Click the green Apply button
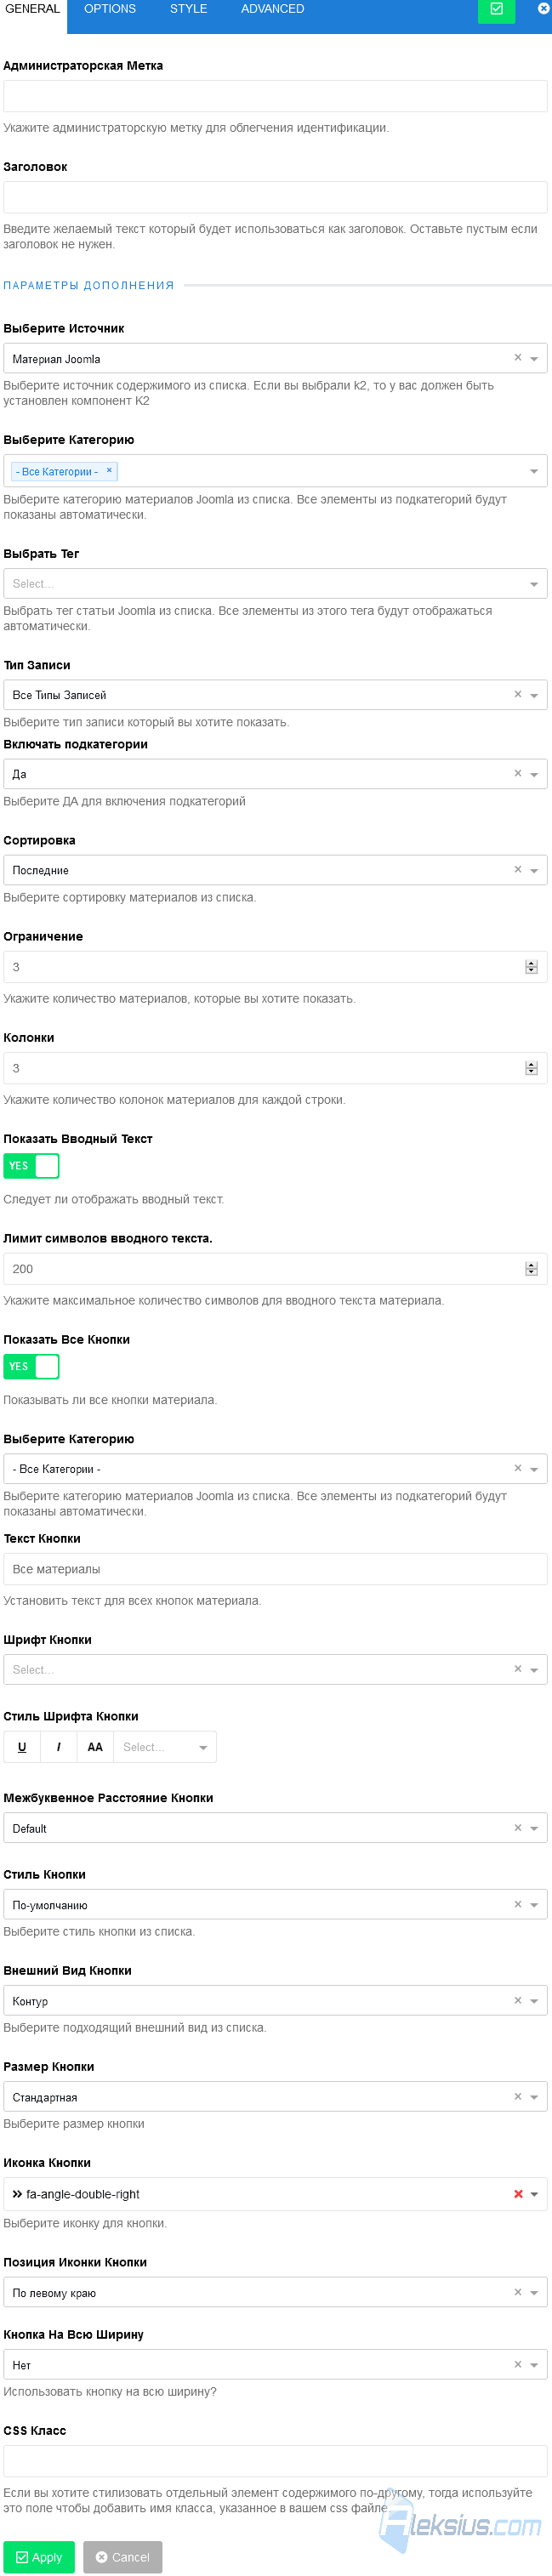This screenshot has width=552, height=2576. point(39,2557)
